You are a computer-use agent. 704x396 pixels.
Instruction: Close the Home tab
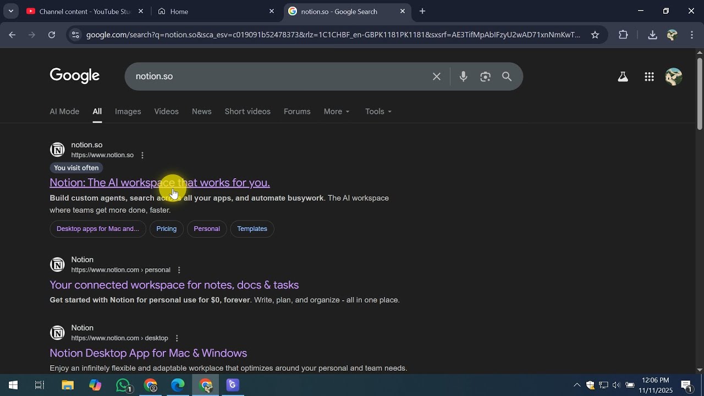click(271, 11)
